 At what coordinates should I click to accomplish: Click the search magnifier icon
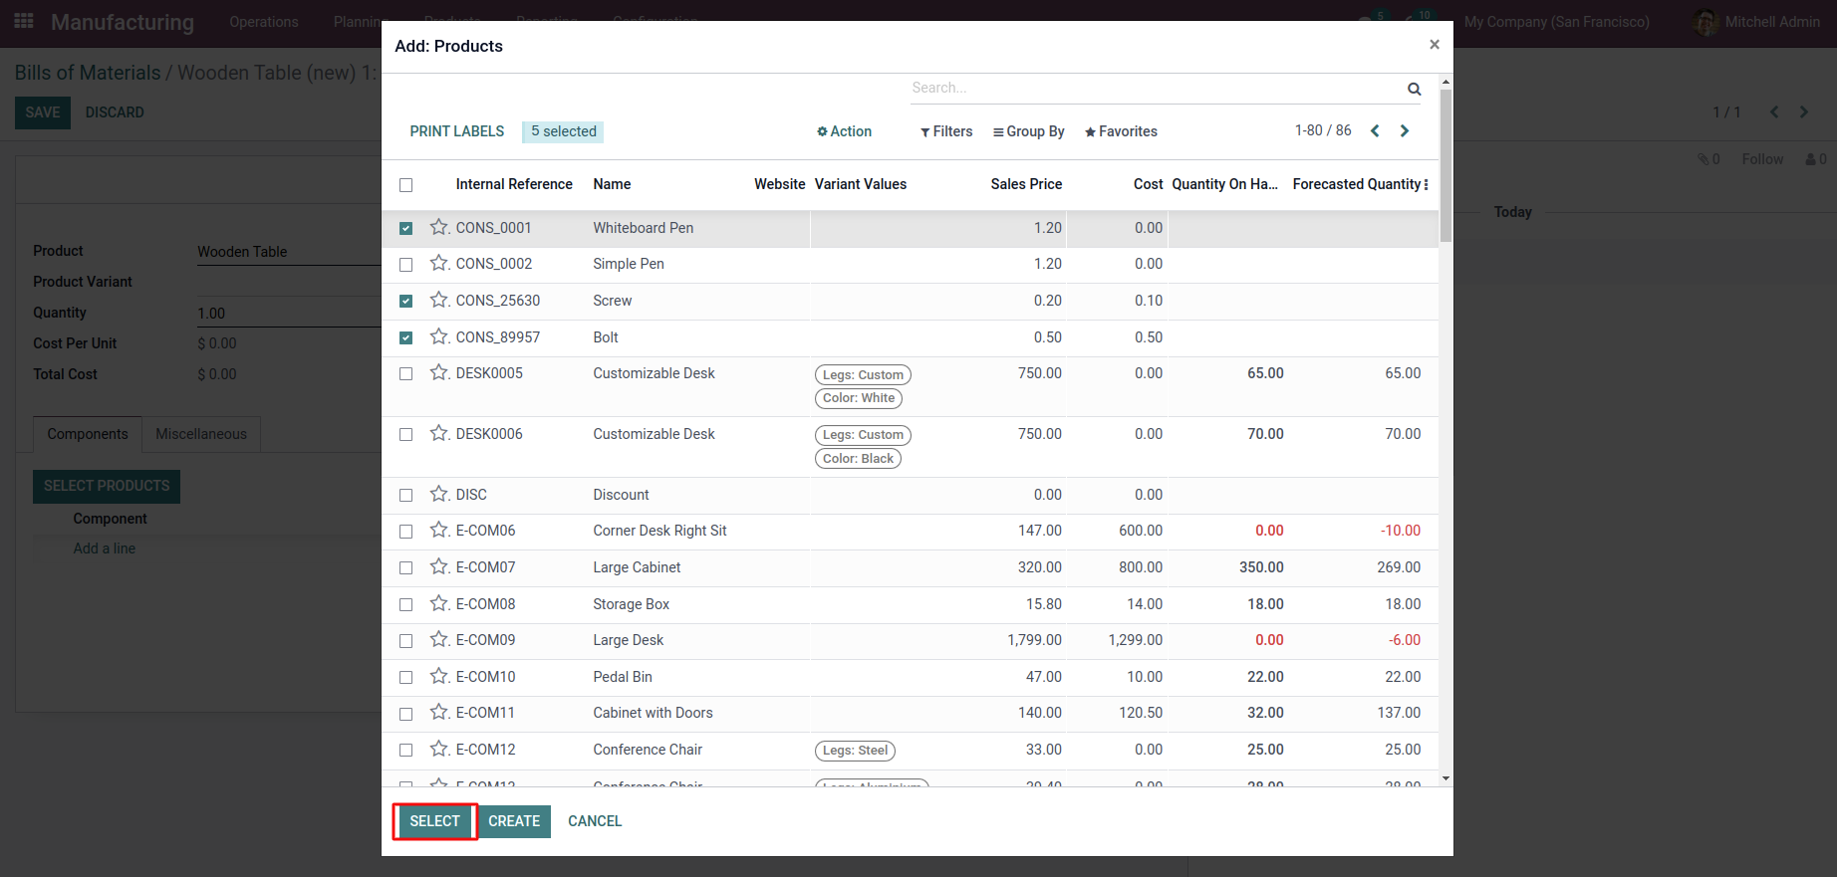1414,89
